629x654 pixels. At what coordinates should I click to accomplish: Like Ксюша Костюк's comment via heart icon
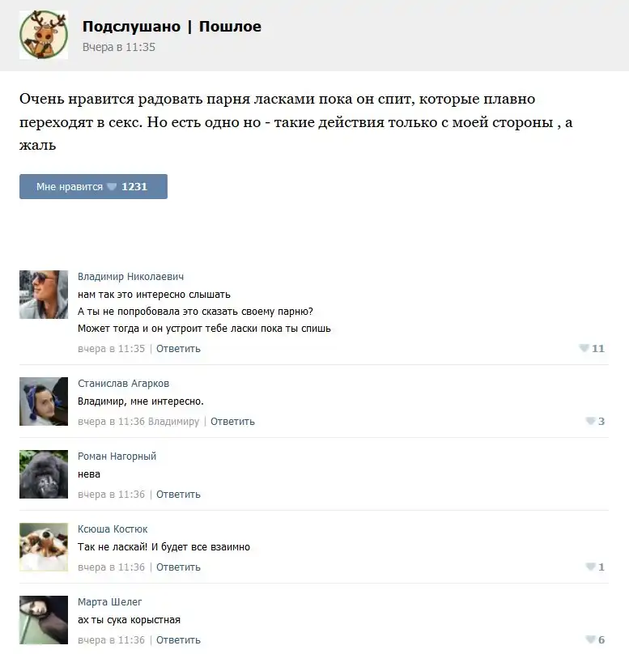(x=590, y=567)
